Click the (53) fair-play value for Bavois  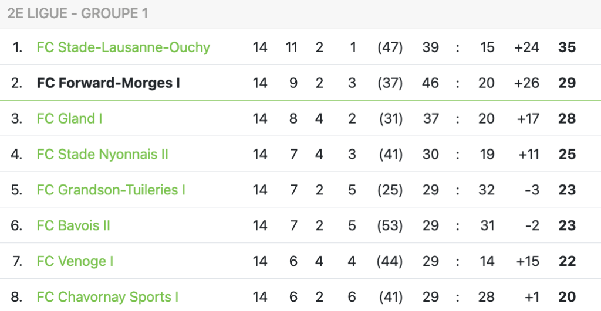point(390,225)
